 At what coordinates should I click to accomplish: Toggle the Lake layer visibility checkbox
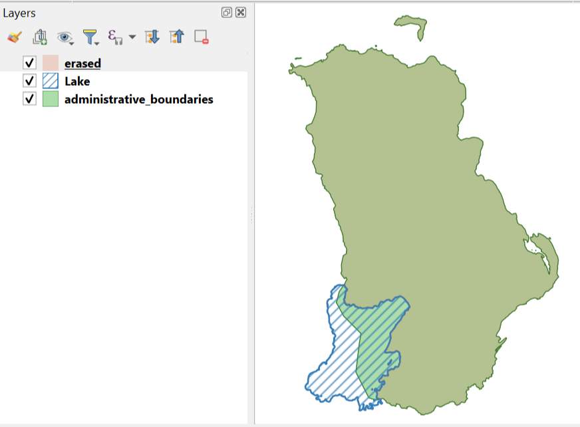pyautogui.click(x=29, y=80)
